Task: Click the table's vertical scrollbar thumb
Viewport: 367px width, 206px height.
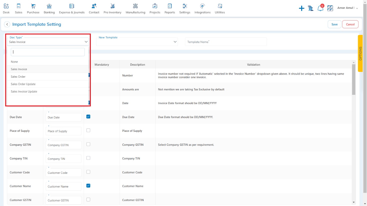Action: click(353, 79)
